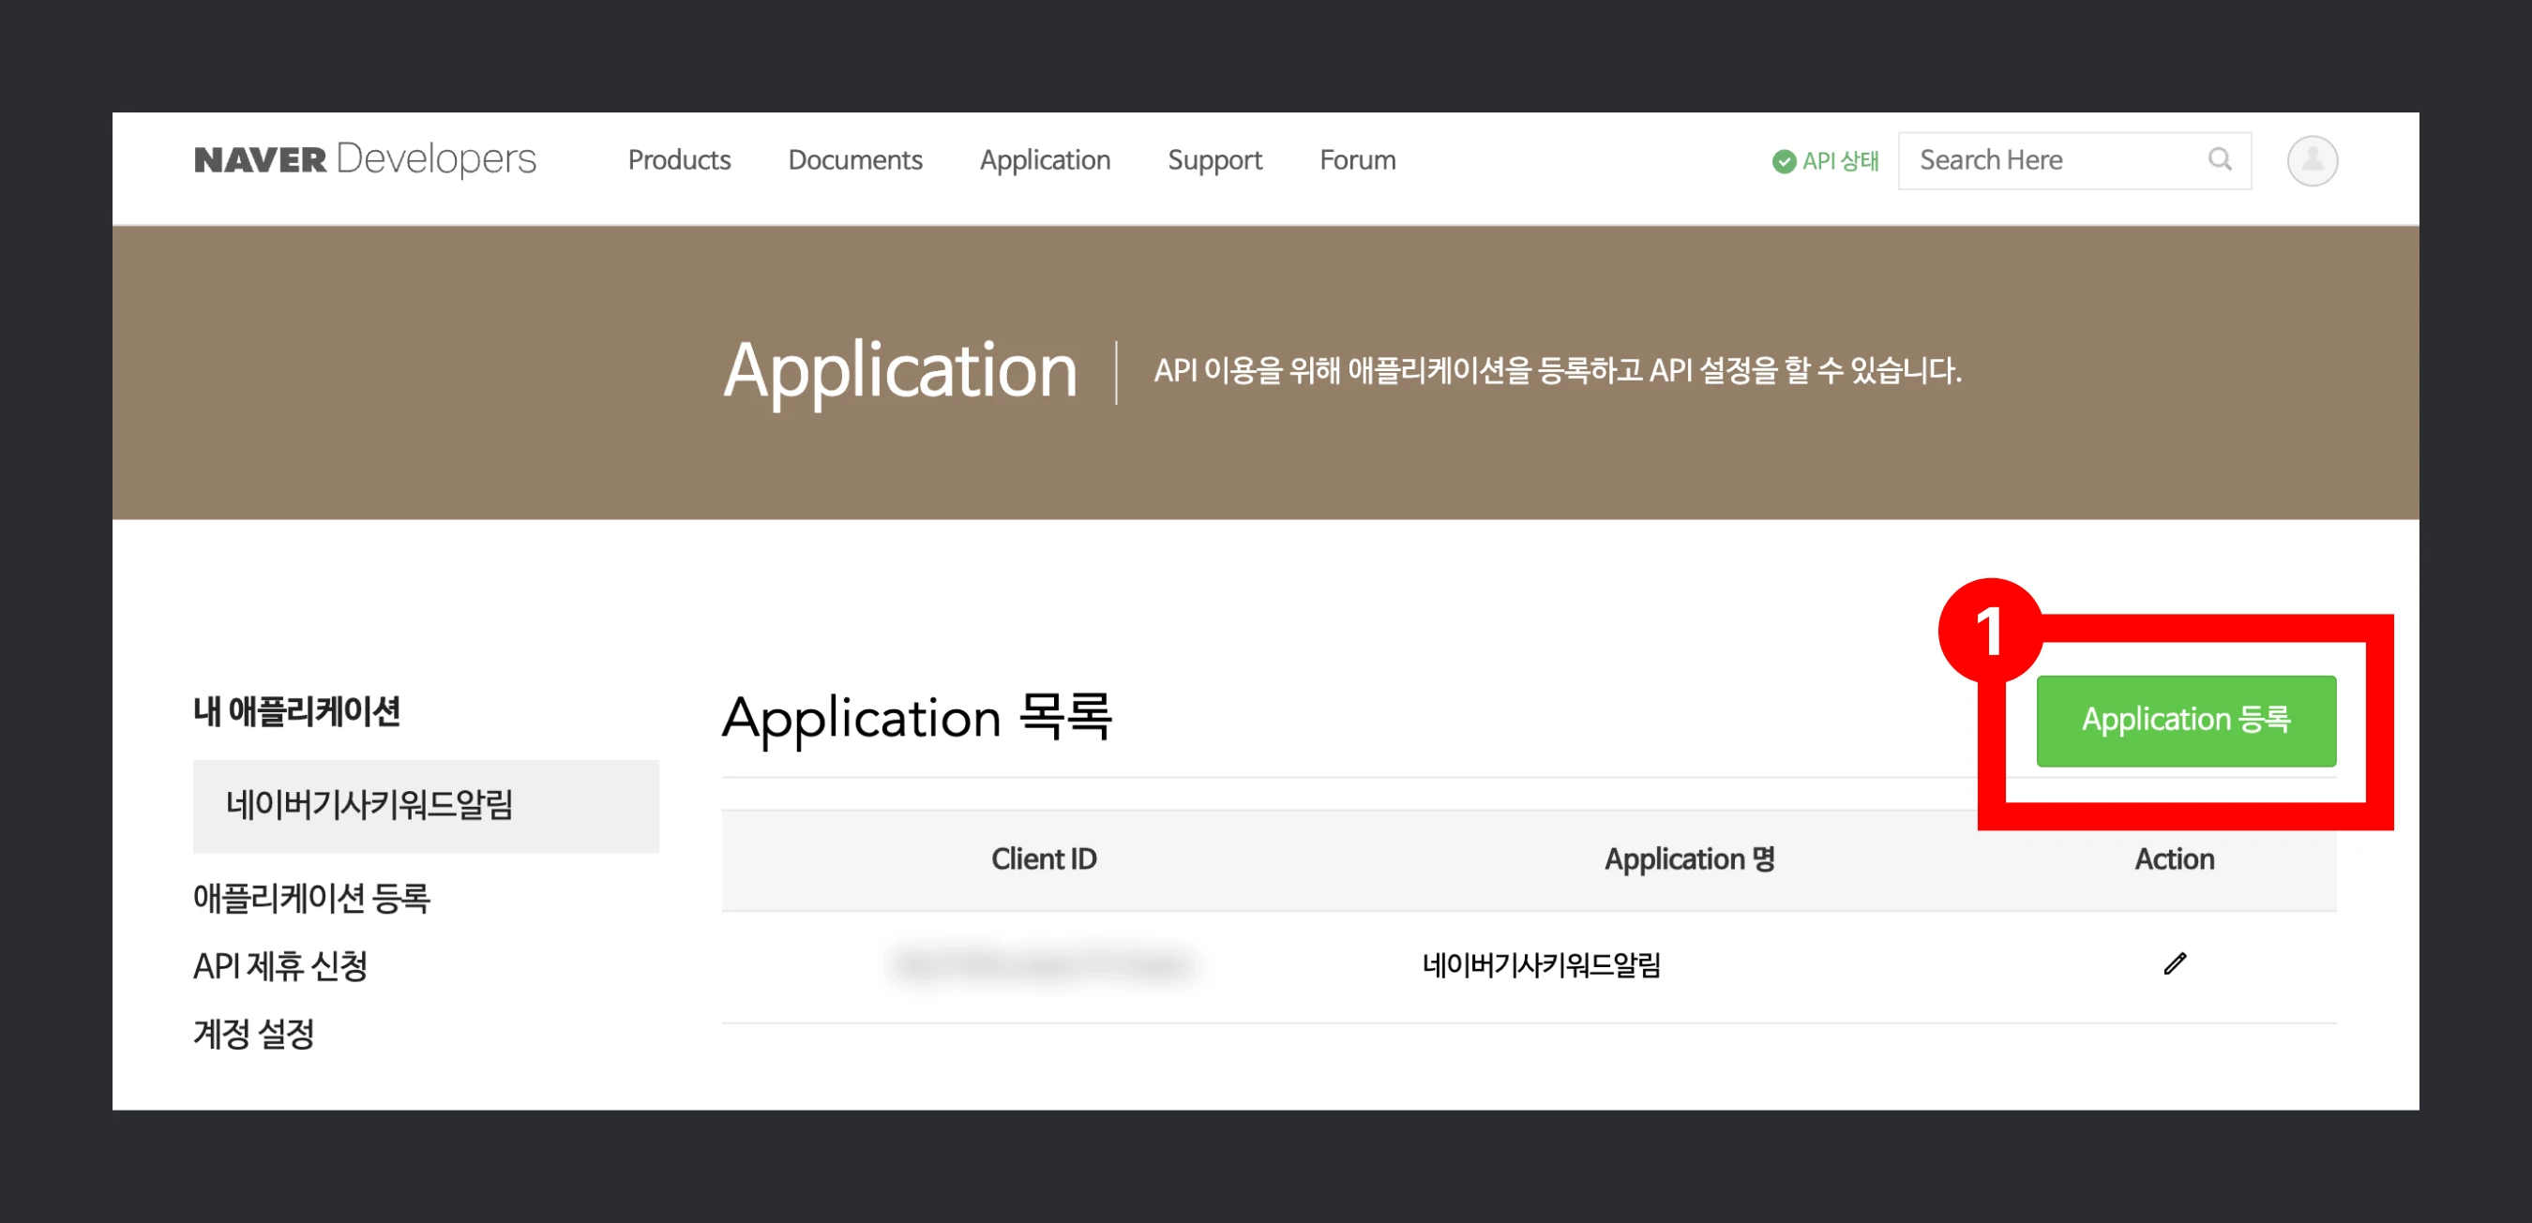Go to the Forum menu item
The width and height of the screenshot is (2532, 1223).
[1356, 160]
